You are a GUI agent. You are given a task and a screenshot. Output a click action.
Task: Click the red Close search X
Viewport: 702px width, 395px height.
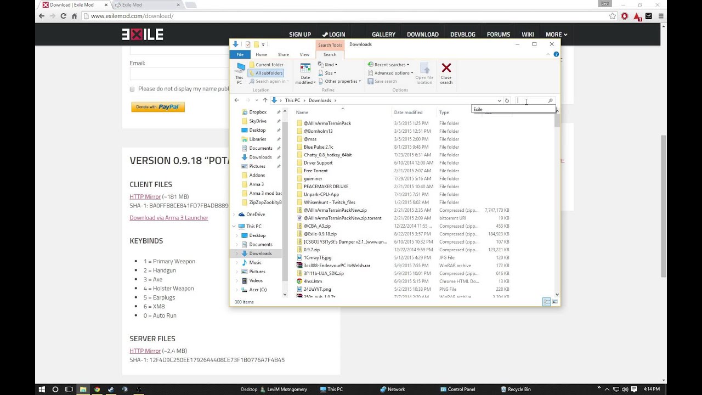pos(446,68)
